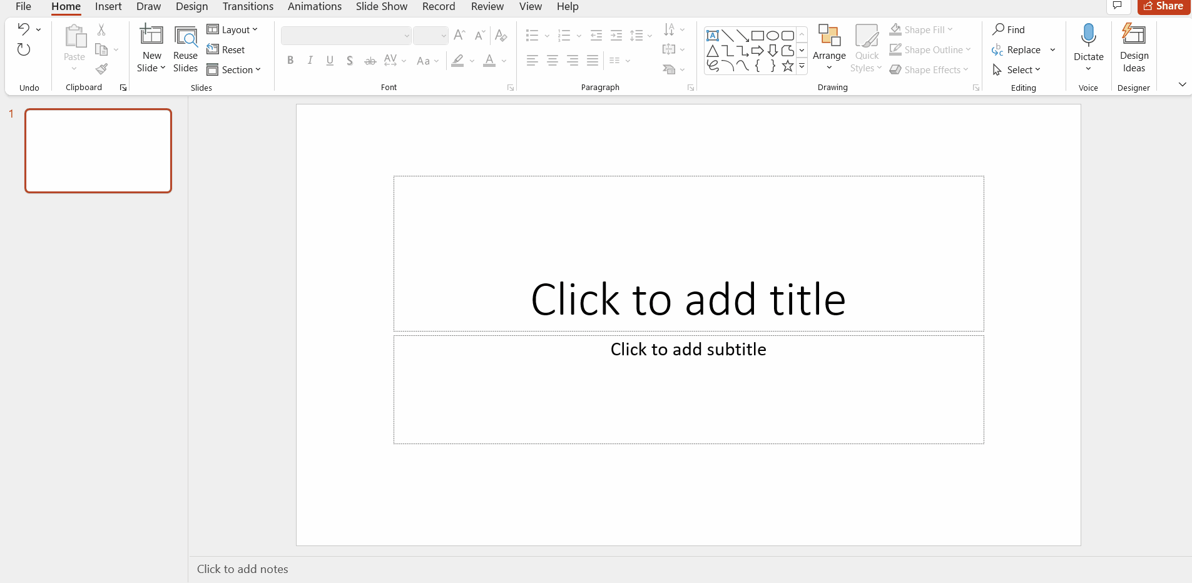Apply underline formatting
Image resolution: width=1192 pixels, height=583 pixels.
pyautogui.click(x=330, y=60)
